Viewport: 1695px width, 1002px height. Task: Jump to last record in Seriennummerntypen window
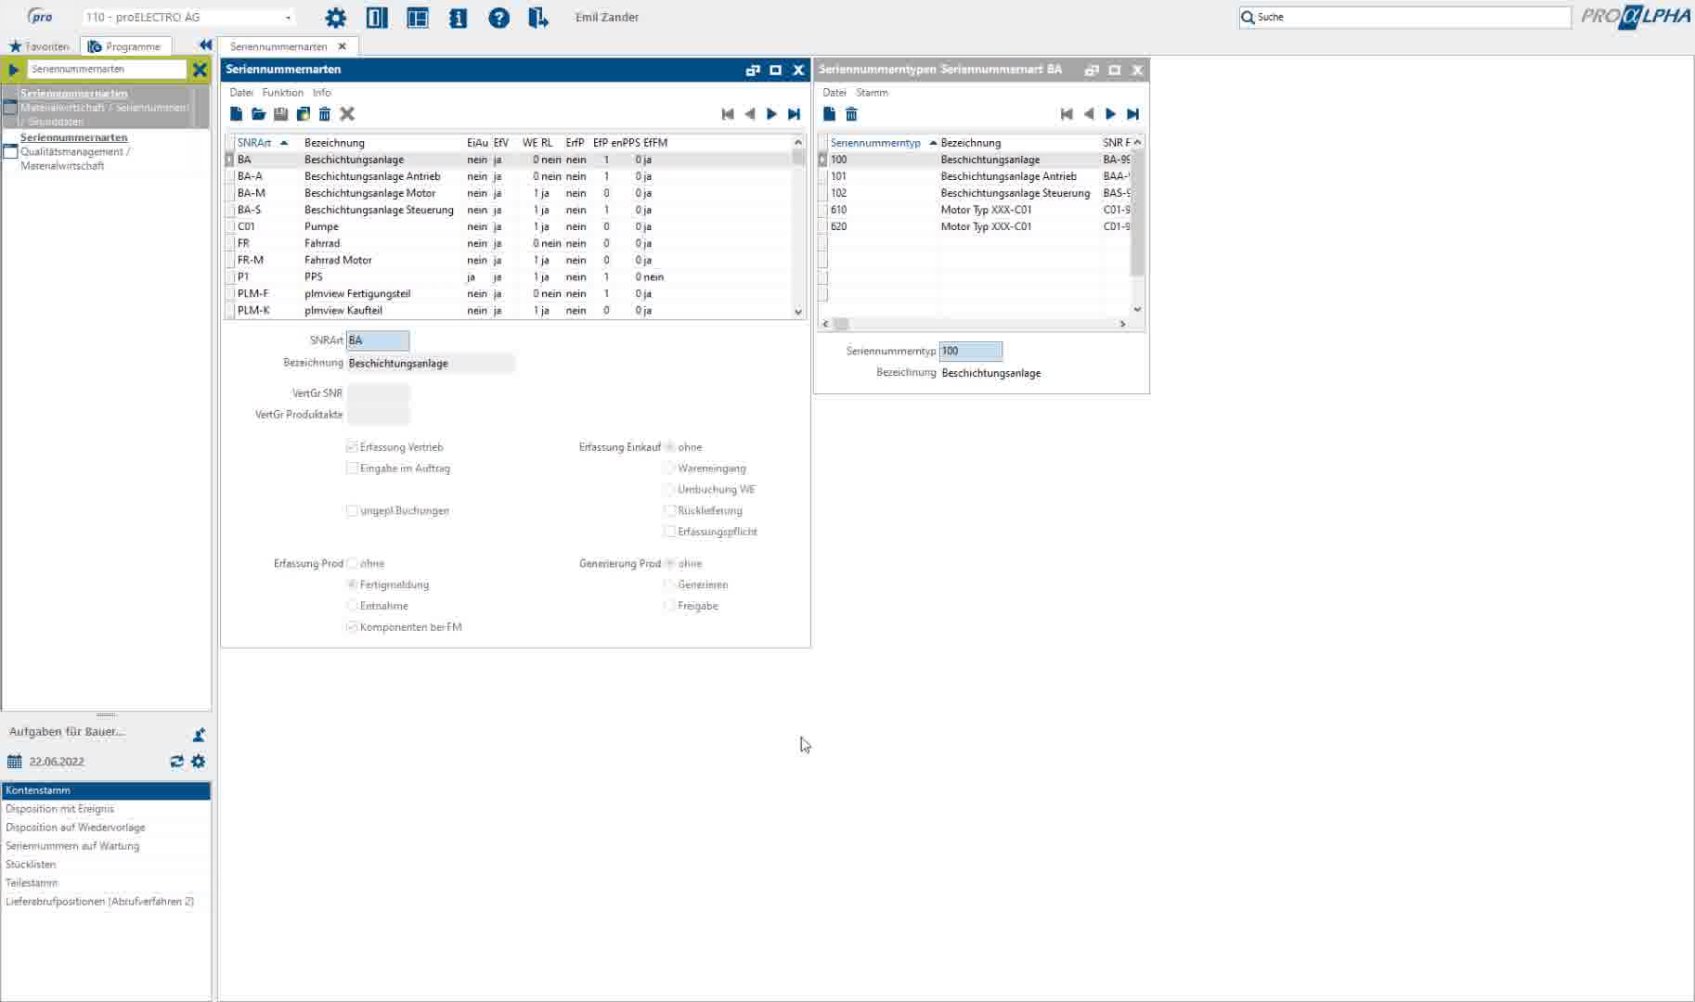(1132, 114)
